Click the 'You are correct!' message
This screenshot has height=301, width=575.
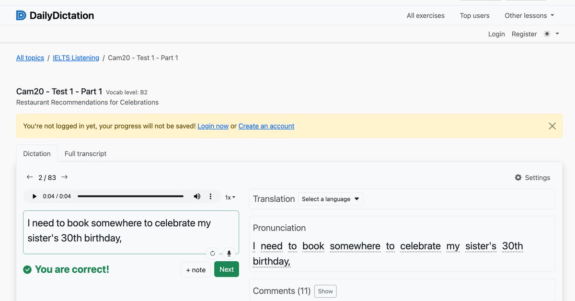coord(72,269)
